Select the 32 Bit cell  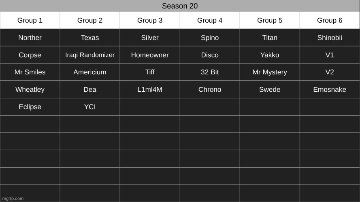point(210,72)
